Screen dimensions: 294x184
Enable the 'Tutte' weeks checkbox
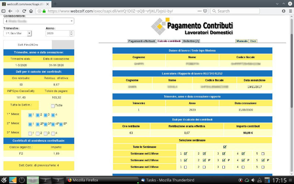pyautogui.click(x=53, y=106)
